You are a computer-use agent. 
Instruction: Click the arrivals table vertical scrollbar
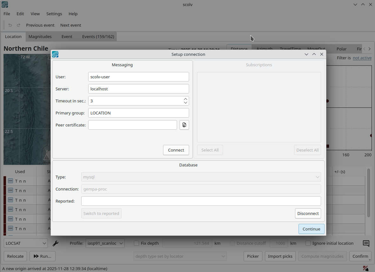click(x=369, y=193)
